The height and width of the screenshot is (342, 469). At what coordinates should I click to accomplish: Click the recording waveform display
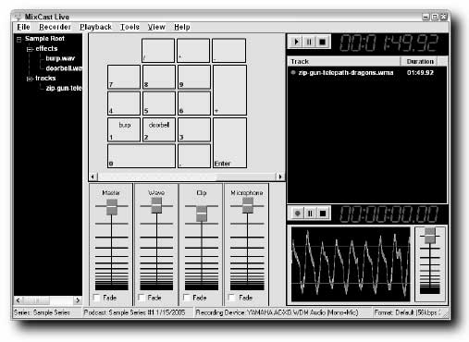[x=351, y=264]
